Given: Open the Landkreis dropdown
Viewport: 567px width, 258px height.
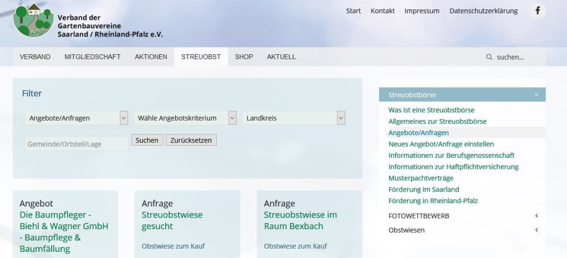Looking at the screenshot, I should point(294,118).
